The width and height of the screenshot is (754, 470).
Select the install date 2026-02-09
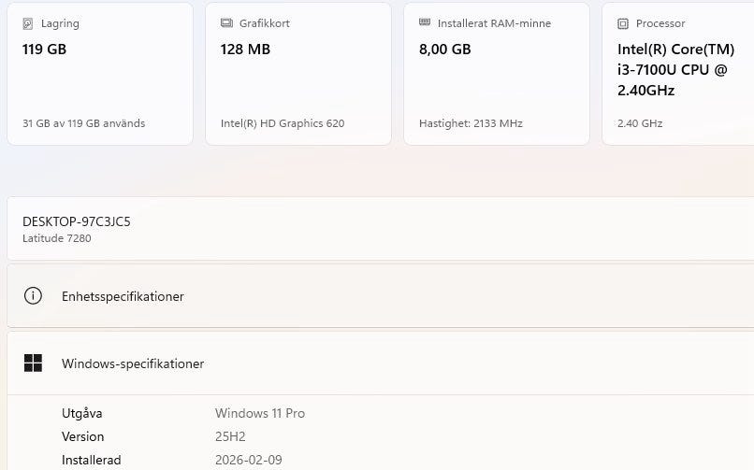click(x=248, y=460)
